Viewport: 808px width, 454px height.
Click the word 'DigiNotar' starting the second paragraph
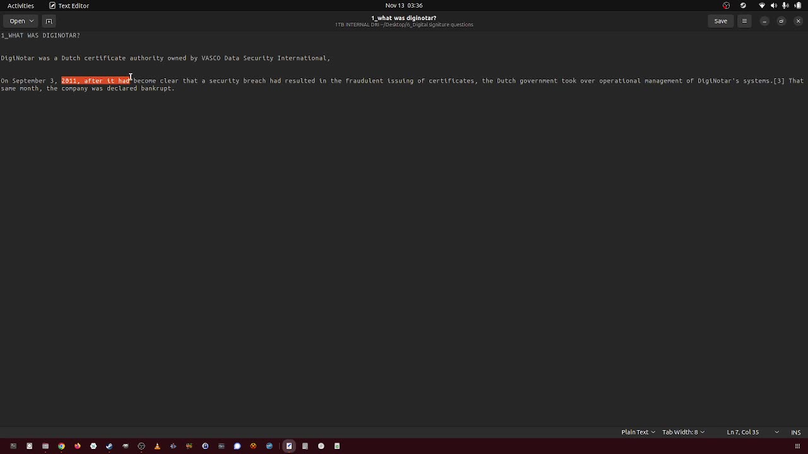pos(18,58)
